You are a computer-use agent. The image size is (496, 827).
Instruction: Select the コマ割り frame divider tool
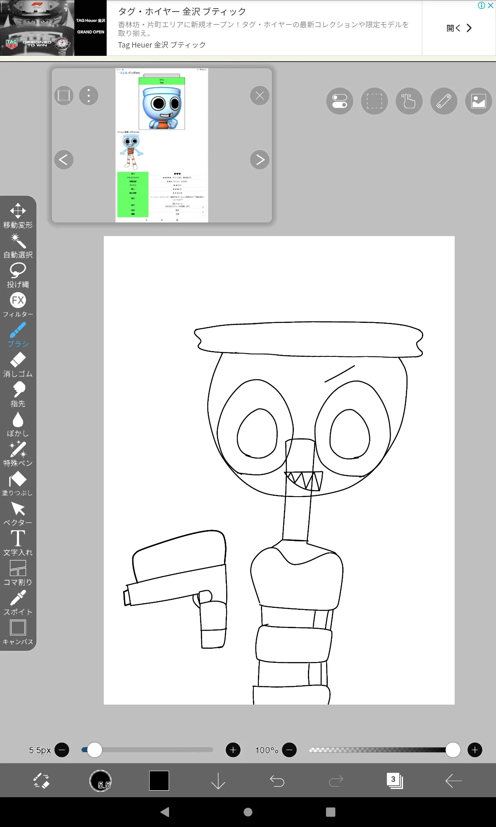click(x=18, y=573)
